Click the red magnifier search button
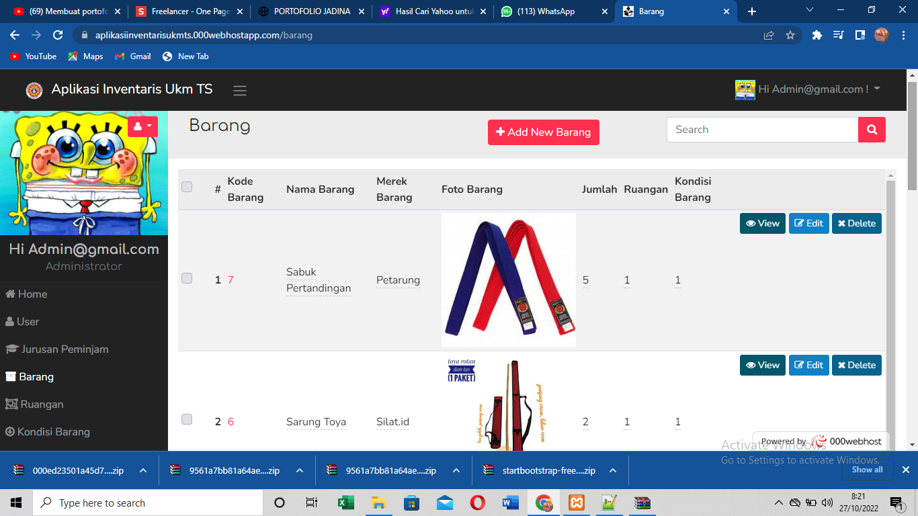The image size is (918, 516). 872,130
